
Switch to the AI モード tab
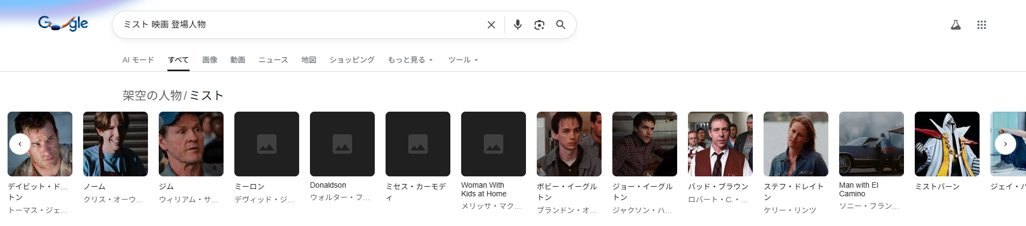point(138,60)
